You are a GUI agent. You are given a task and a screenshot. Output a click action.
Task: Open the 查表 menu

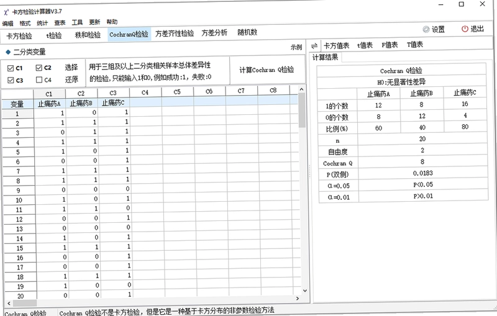(x=60, y=22)
